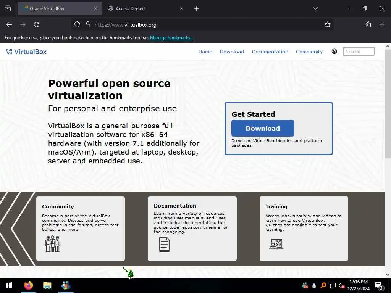Click the VirtualBox logo in the header
This screenshot has width=391, height=293.
[26, 52]
